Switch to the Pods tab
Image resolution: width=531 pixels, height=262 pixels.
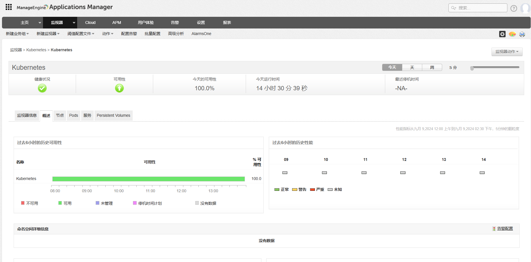73,115
